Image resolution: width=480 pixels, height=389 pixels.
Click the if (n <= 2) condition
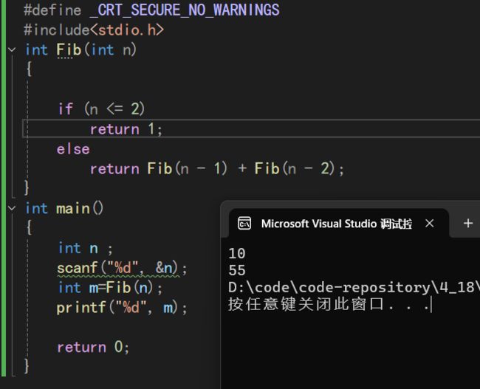point(101,109)
